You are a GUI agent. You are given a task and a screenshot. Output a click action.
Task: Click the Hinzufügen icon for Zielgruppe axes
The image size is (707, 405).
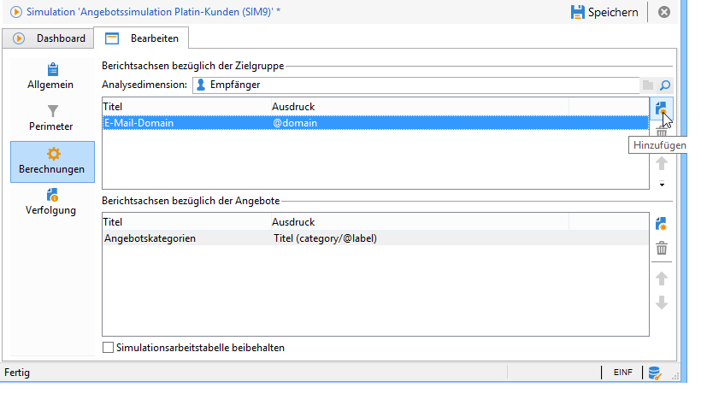coord(661,109)
